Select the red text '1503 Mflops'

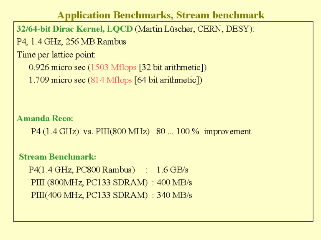pos(113,67)
